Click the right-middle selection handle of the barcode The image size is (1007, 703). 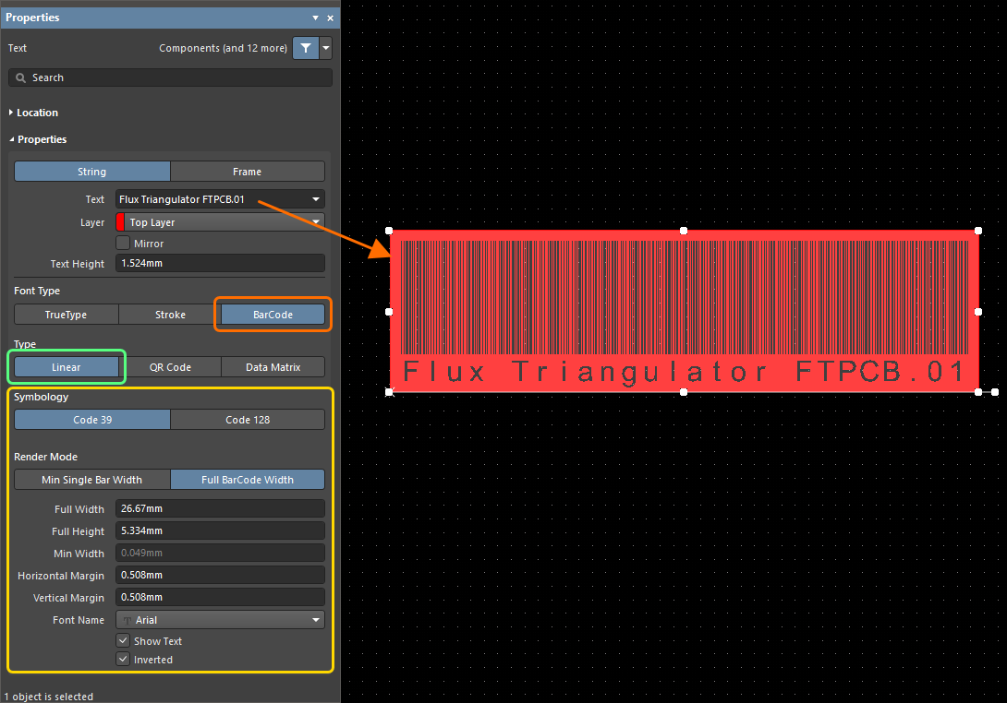[978, 312]
